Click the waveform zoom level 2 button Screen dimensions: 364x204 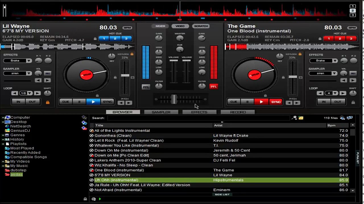(353, 10)
